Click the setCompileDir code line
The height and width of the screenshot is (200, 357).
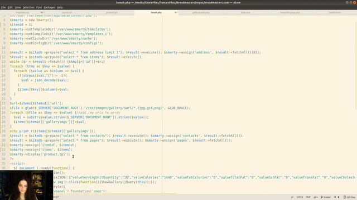click(x=61, y=34)
